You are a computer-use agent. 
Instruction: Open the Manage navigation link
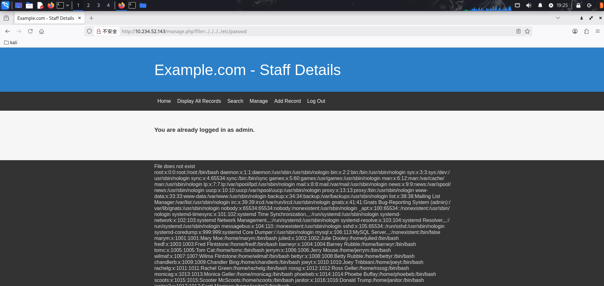pyautogui.click(x=258, y=101)
